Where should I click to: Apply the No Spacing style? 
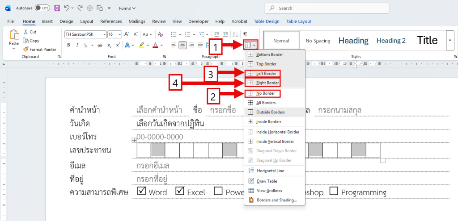coord(318,41)
